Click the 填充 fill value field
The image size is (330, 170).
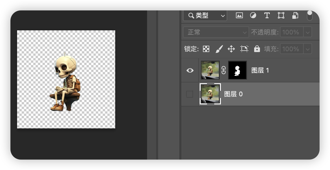tap(292, 49)
